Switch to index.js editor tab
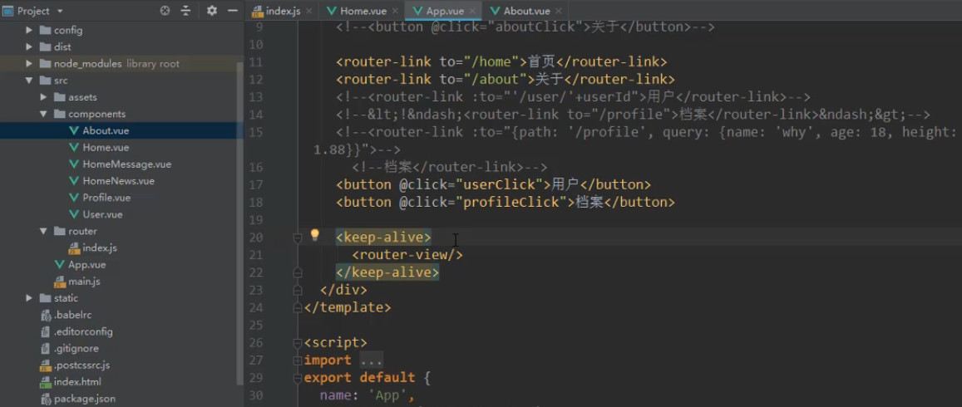 282,11
